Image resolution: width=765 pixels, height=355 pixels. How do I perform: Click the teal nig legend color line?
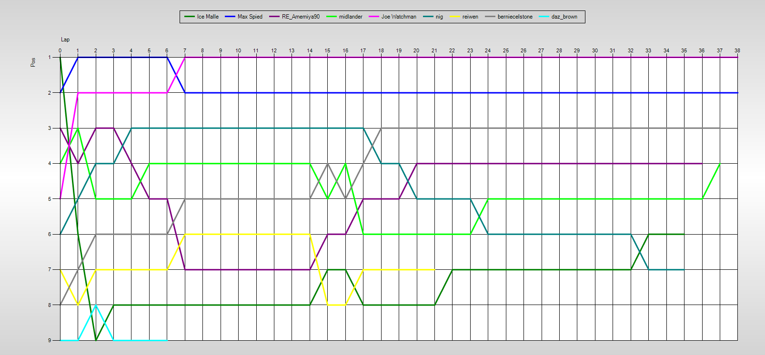[427, 17]
